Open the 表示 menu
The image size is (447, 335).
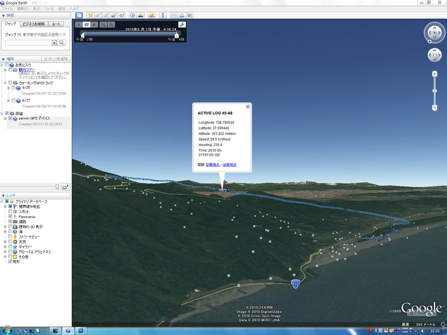coord(36,8)
